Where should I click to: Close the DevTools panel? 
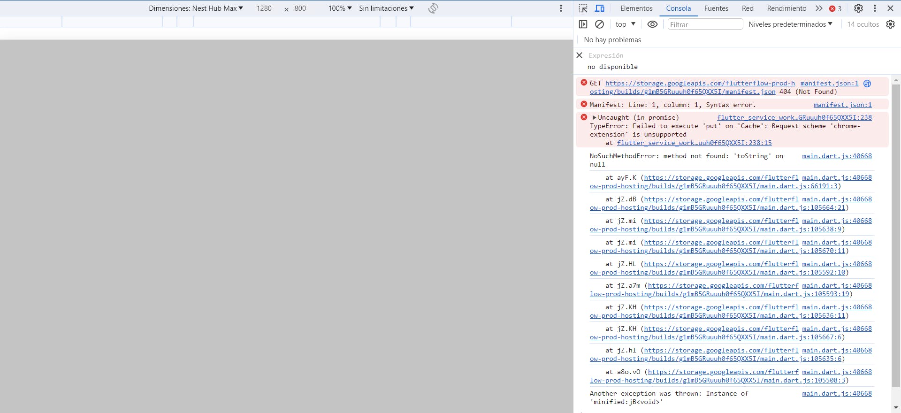click(890, 8)
